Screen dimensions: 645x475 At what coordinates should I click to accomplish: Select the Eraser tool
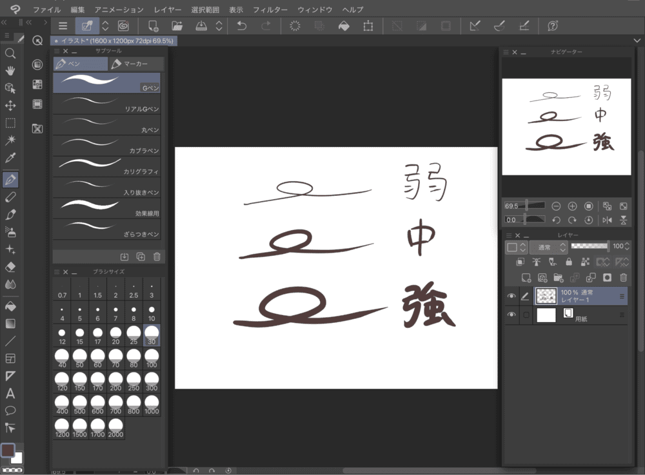[10, 267]
